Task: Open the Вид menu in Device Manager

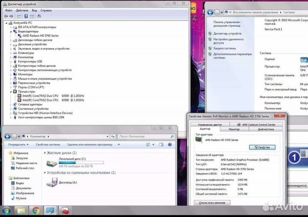Action: click(34, 10)
